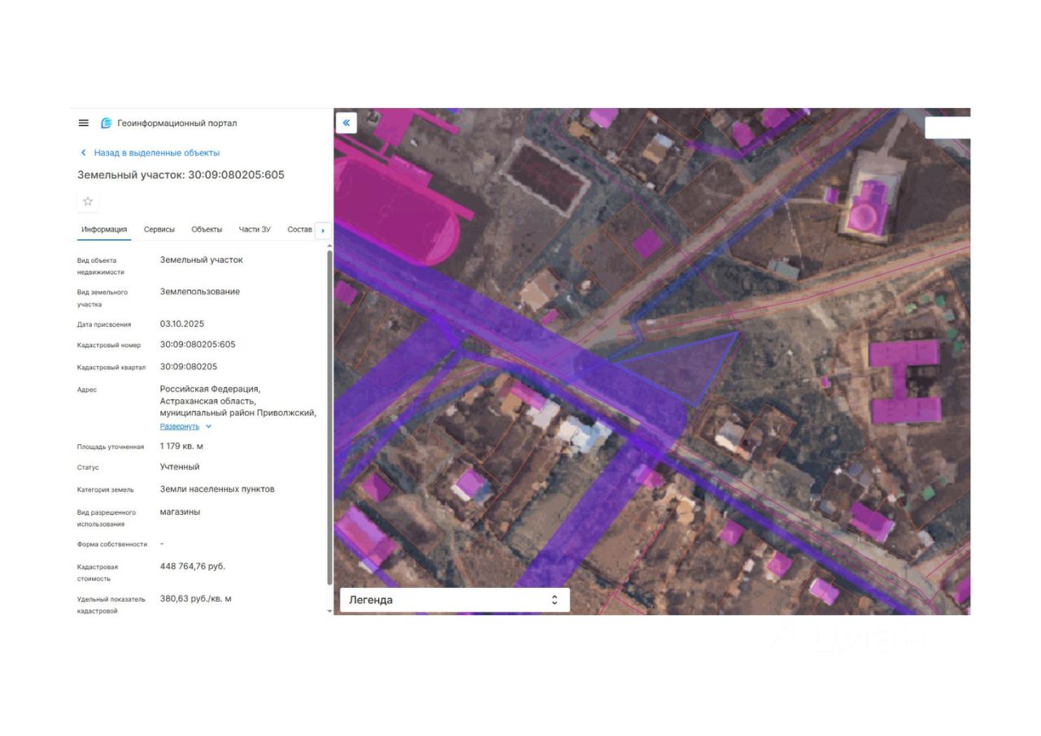
Task: Click the cadastral value 448 764,76 руб.
Action: (193, 566)
